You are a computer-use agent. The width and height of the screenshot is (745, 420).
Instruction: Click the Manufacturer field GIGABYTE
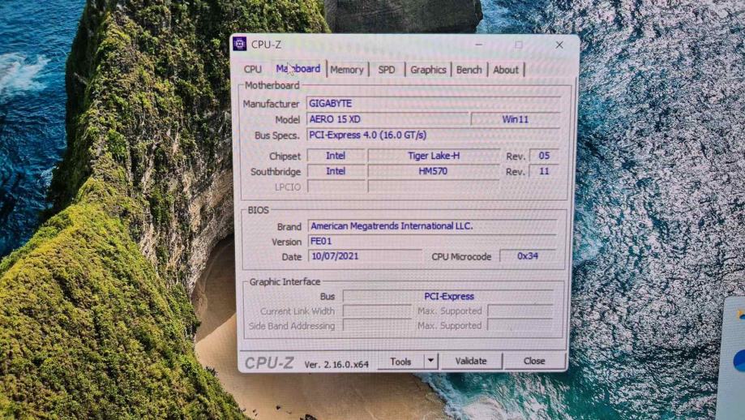(x=434, y=104)
